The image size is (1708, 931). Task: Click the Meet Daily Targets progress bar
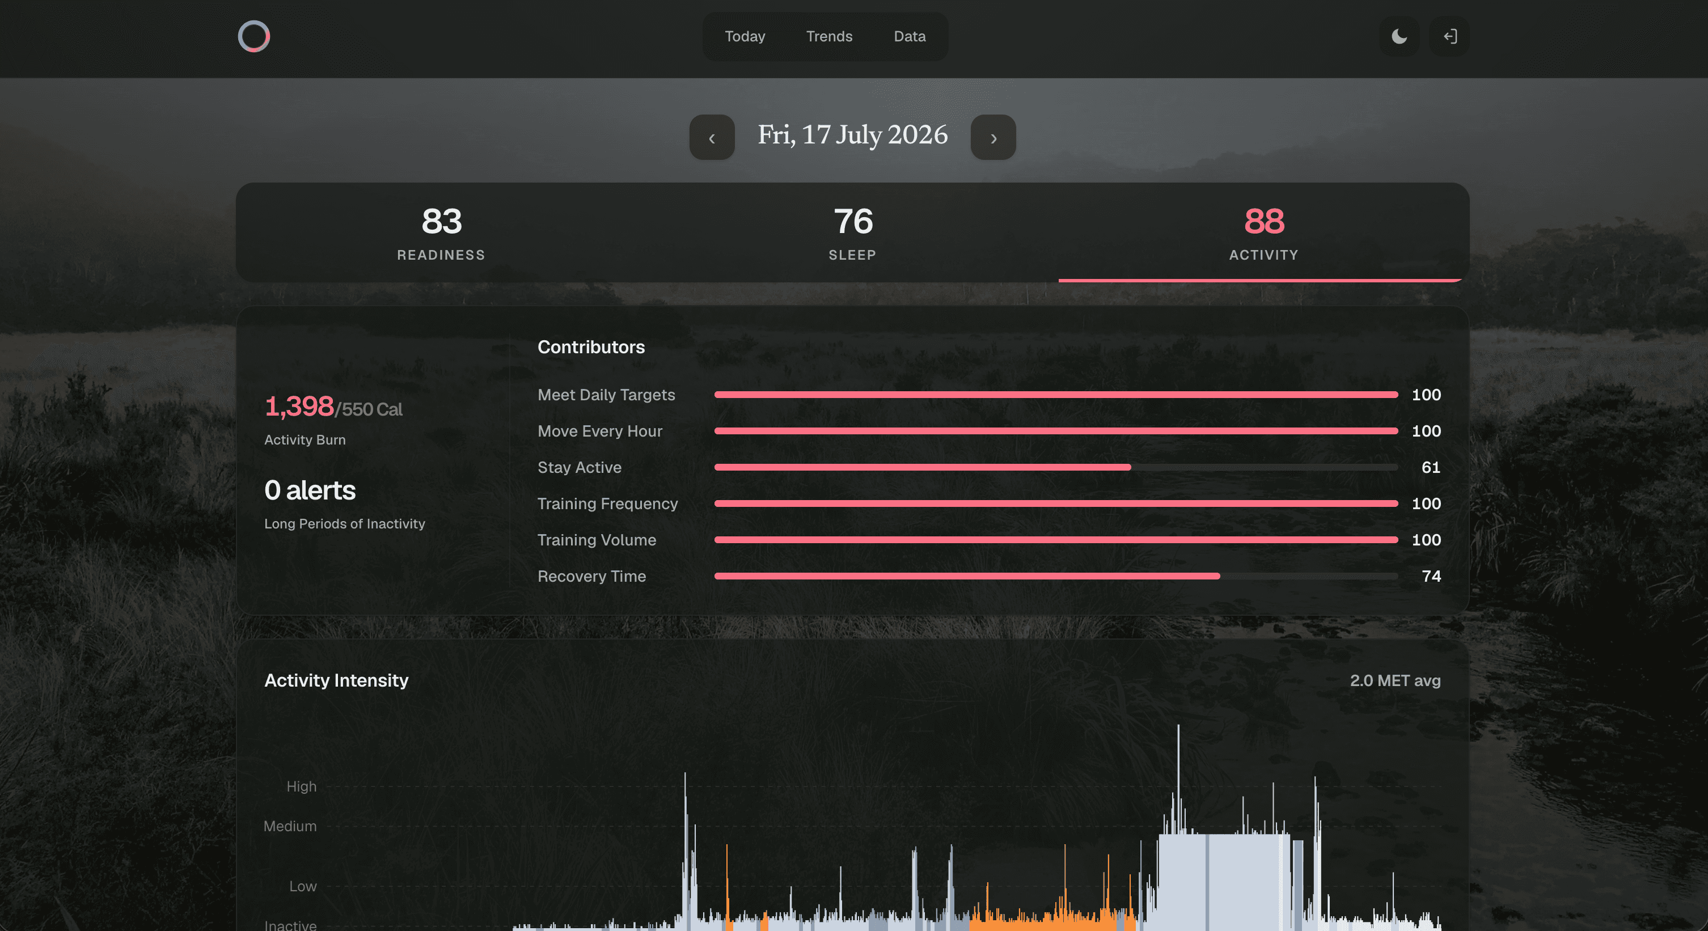1056,395
